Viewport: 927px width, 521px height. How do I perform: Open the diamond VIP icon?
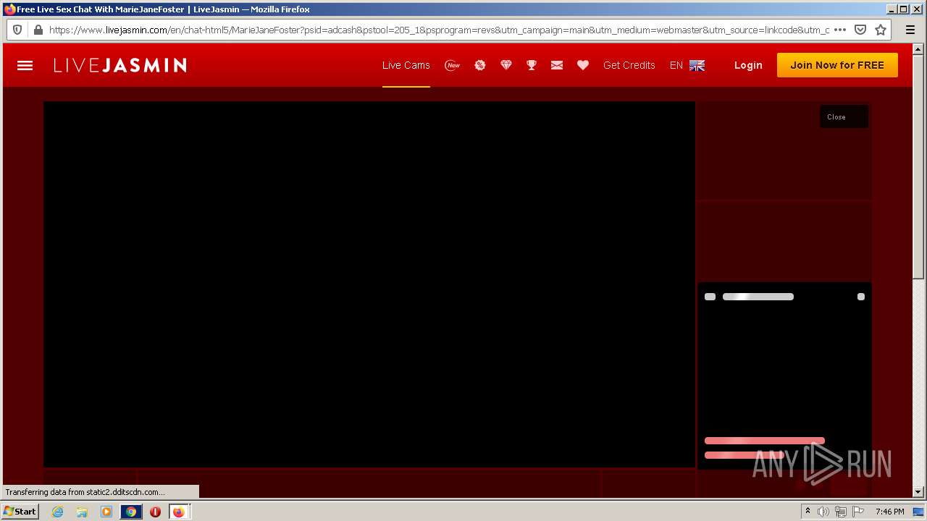506,65
